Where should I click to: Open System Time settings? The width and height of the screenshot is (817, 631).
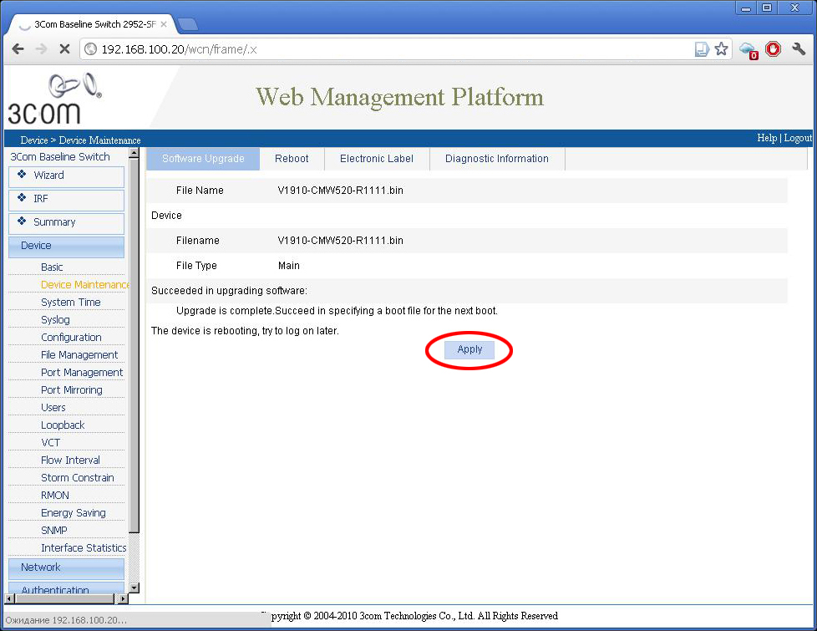pyautogui.click(x=71, y=303)
